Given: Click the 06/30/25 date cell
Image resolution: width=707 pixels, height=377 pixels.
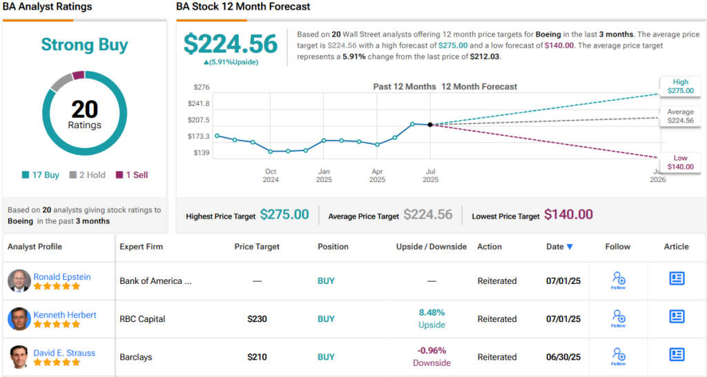Looking at the screenshot, I should click(563, 357).
